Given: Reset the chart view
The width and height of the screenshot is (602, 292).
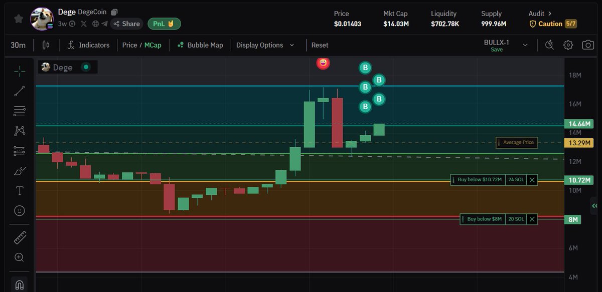Looking at the screenshot, I should [x=320, y=45].
